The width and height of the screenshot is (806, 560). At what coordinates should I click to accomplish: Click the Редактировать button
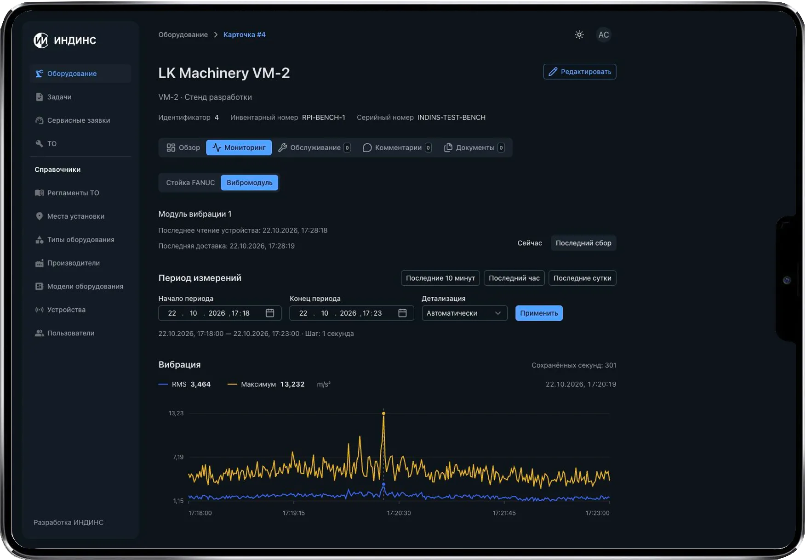[x=580, y=72]
